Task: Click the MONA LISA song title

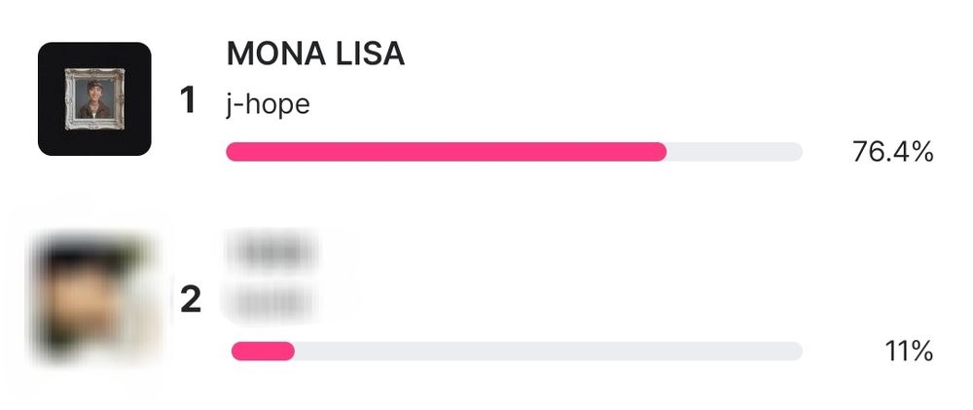Action: 315,54
